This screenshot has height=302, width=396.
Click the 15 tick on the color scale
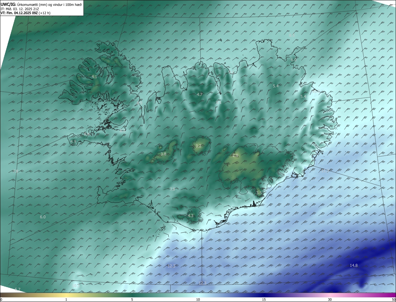[x=264, y=300]
